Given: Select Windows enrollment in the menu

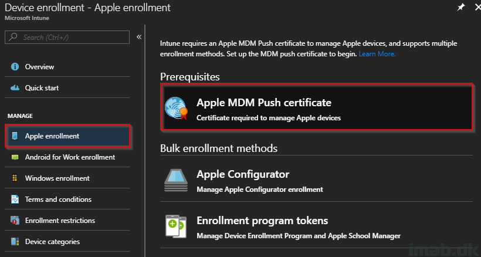Looking at the screenshot, I should coord(67,178).
